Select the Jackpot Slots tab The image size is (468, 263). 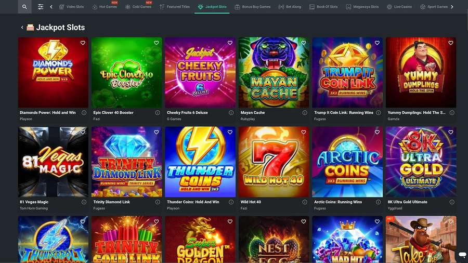point(212,7)
